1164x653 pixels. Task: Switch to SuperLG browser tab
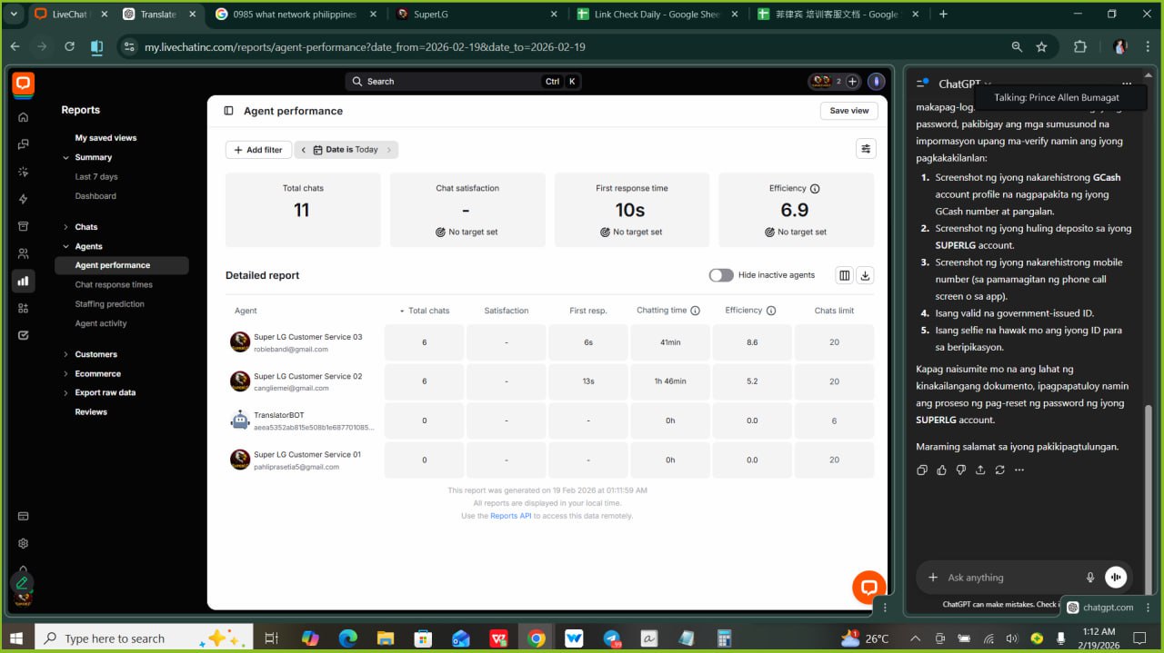(x=478, y=15)
